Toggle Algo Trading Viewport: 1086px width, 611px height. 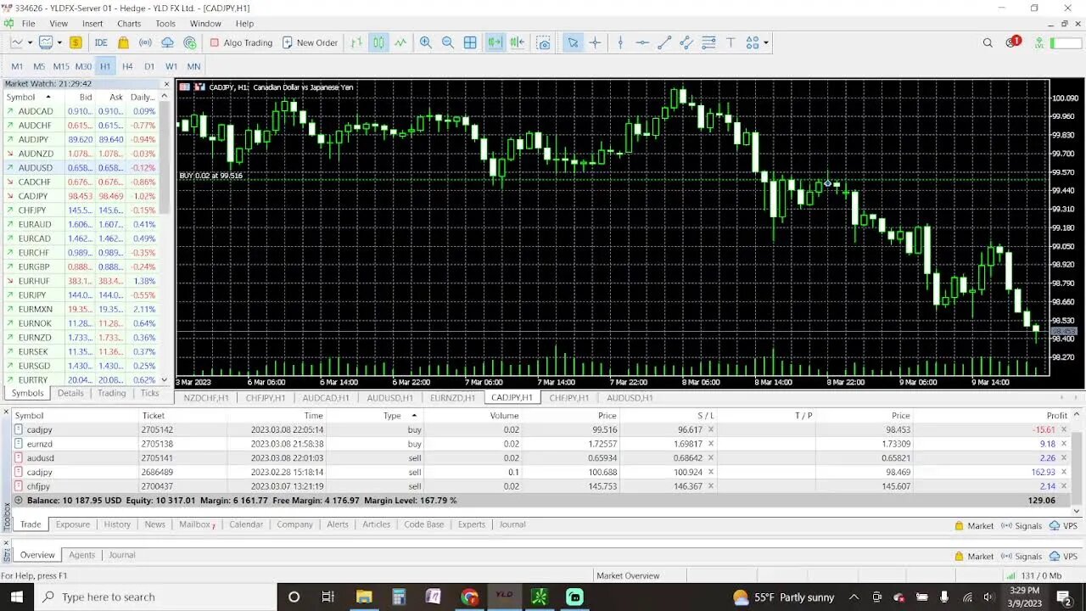click(241, 42)
